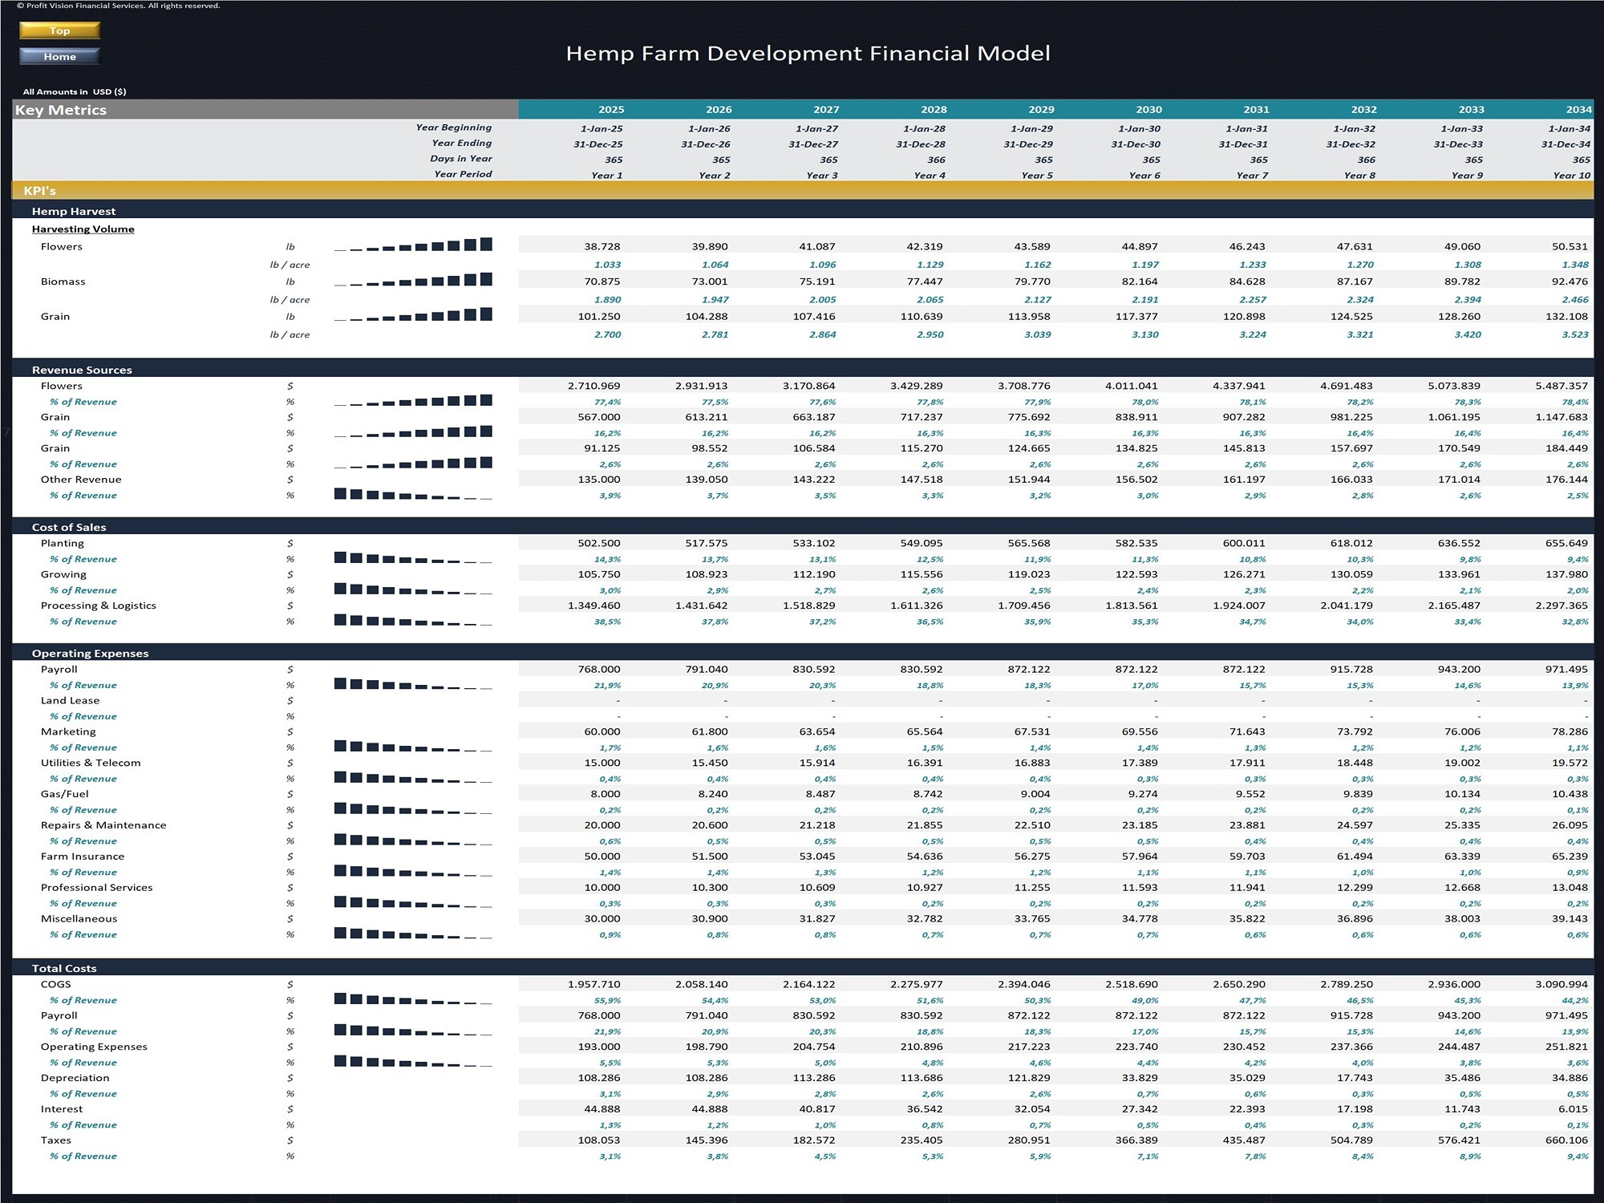
Task: Select the Depreciation row label
Action: pyautogui.click(x=75, y=1079)
